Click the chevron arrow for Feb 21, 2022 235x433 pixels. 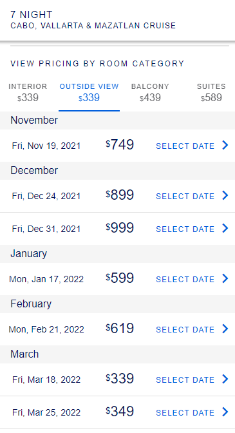click(x=225, y=329)
